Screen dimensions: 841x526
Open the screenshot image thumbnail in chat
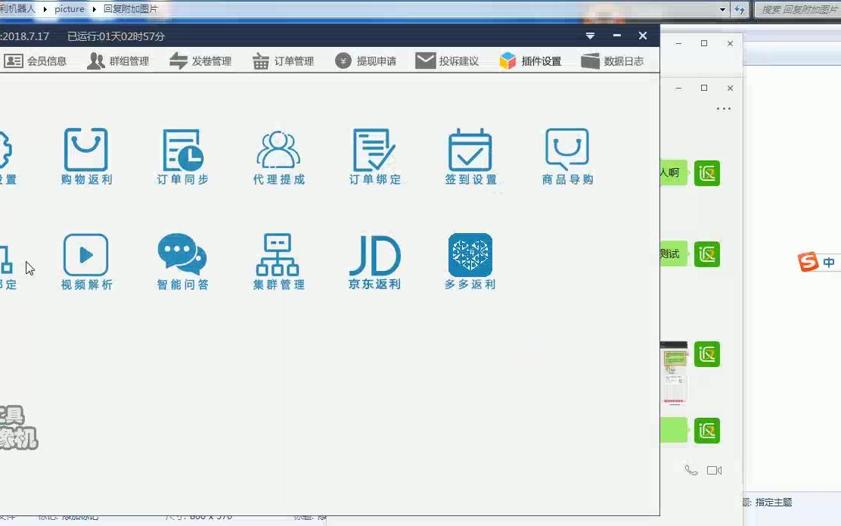pos(674,373)
